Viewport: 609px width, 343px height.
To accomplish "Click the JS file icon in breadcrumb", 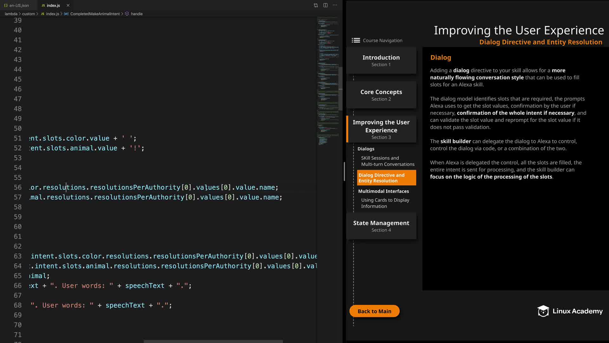I will [x=43, y=14].
